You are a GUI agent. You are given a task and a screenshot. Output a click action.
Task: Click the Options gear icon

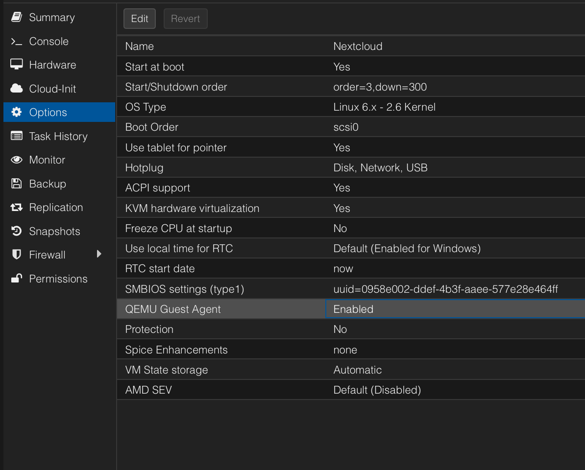17,112
